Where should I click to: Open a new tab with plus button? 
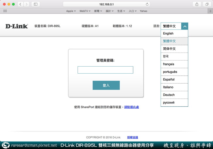point(210,11)
